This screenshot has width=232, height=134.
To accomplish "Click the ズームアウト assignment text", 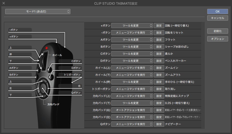I will [x=173, y=75].
